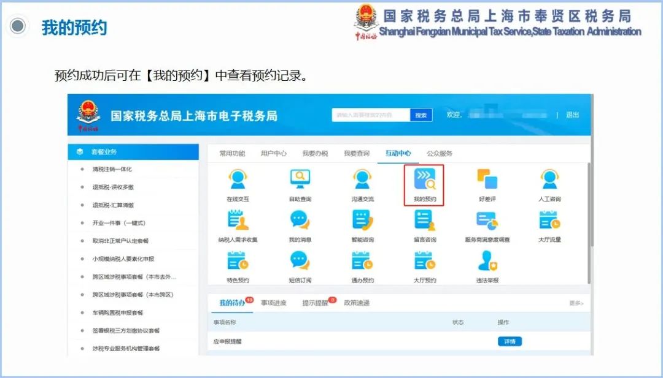This screenshot has height=378, width=663.
Task: Select 车辆购置税申报套餐 in the sidebar
Action: (x=117, y=312)
